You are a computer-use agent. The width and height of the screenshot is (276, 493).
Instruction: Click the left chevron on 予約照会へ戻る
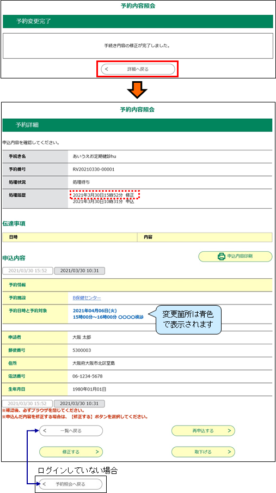click(x=45, y=484)
